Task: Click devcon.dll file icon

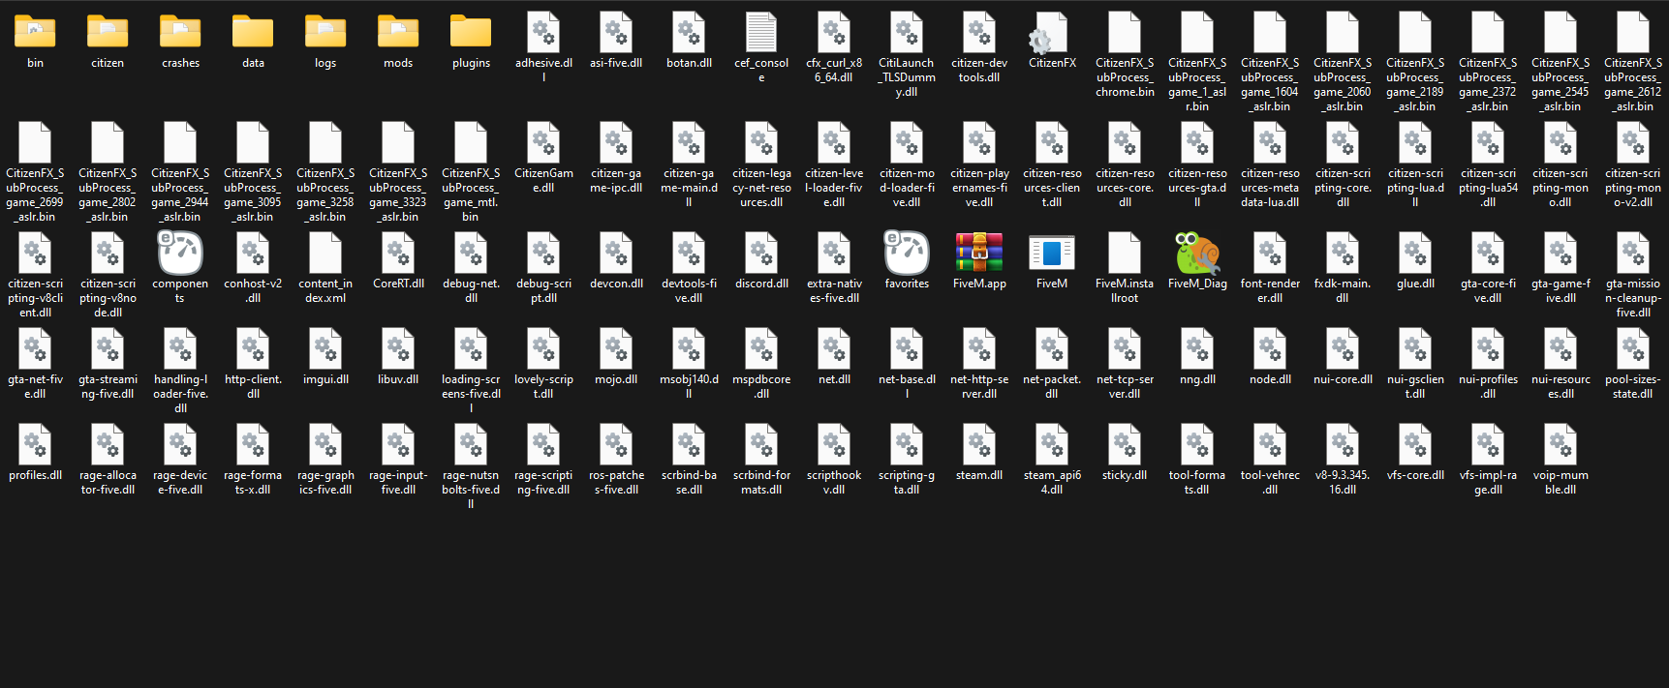Action: (616, 253)
